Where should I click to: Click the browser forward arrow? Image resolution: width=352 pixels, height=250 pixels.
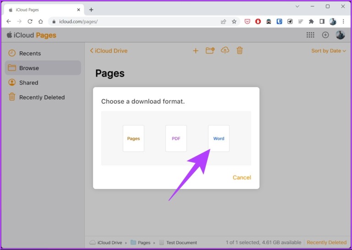pyautogui.click(x=19, y=22)
